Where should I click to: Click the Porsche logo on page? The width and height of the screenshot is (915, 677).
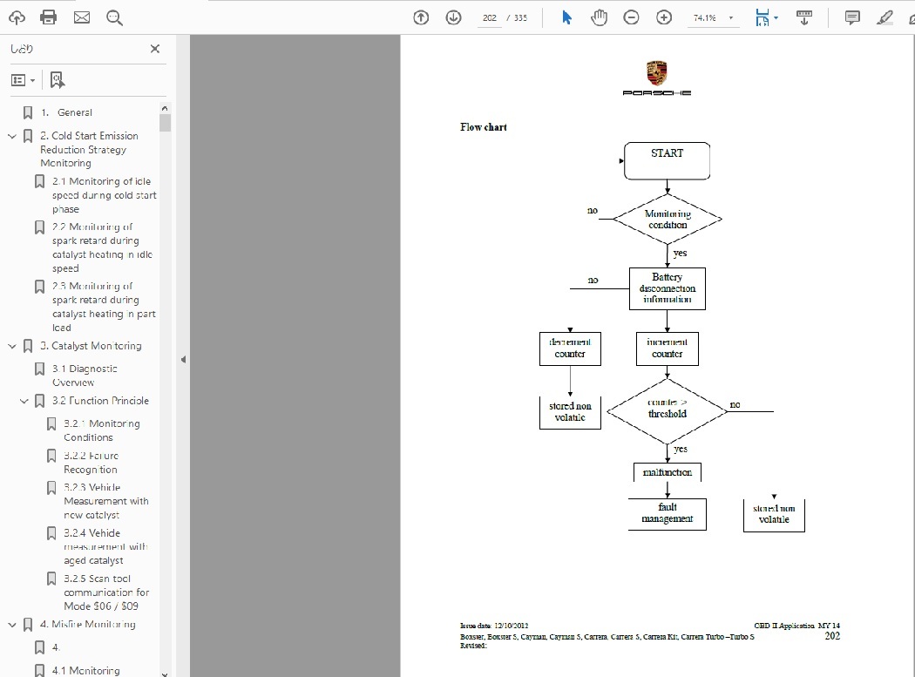pos(656,78)
